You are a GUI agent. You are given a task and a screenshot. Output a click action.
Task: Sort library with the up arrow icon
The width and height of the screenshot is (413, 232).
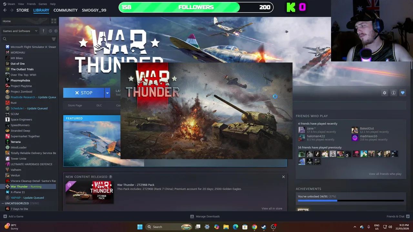pyautogui.click(x=43, y=31)
